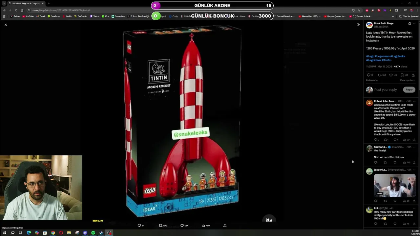Open the #TinTin hashtag

(x=387, y=60)
